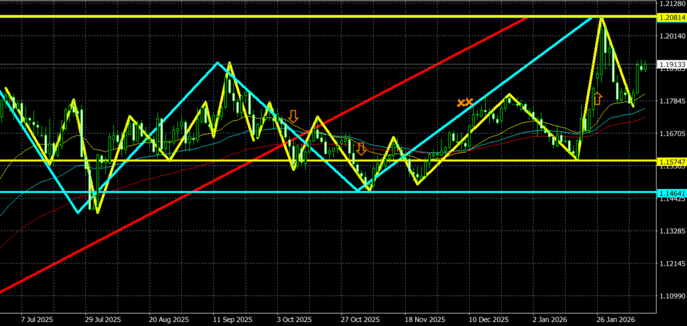Click the orange down arrow near 3 Oct 2025
This screenshot has height=326, width=687.
coord(293,116)
